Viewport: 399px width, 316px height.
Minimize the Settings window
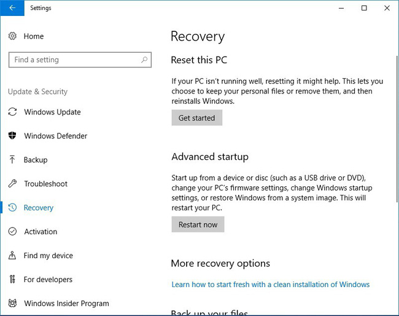[x=341, y=8]
